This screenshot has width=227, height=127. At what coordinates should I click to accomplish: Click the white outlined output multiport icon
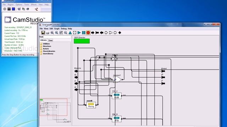(111, 33)
